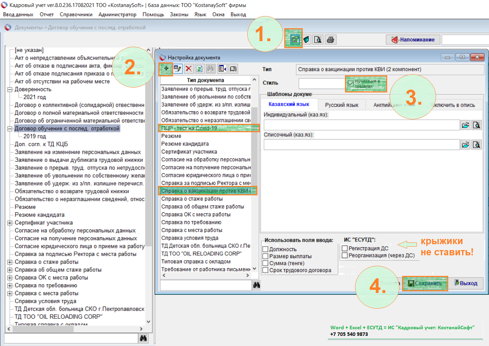
Task: Open the Справочники menu
Action: click(76, 14)
